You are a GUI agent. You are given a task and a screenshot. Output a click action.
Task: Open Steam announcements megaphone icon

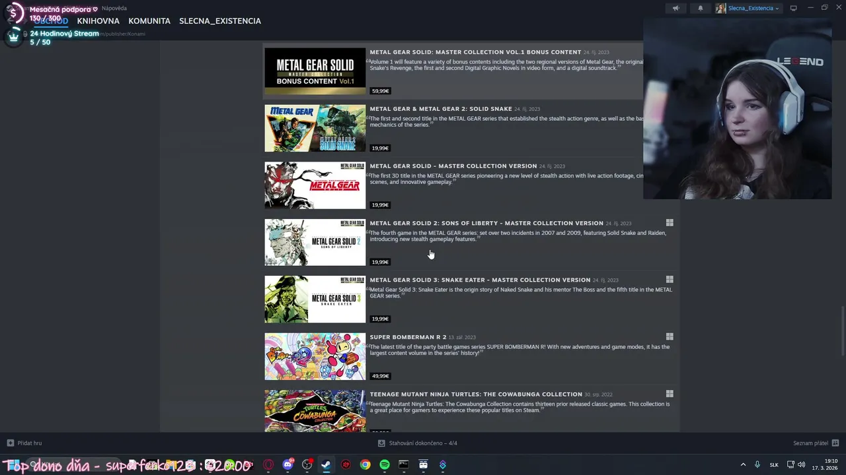pyautogui.click(x=675, y=9)
